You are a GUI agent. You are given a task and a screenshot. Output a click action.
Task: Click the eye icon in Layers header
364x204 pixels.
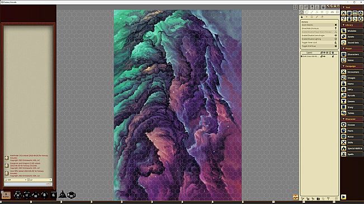324,53
